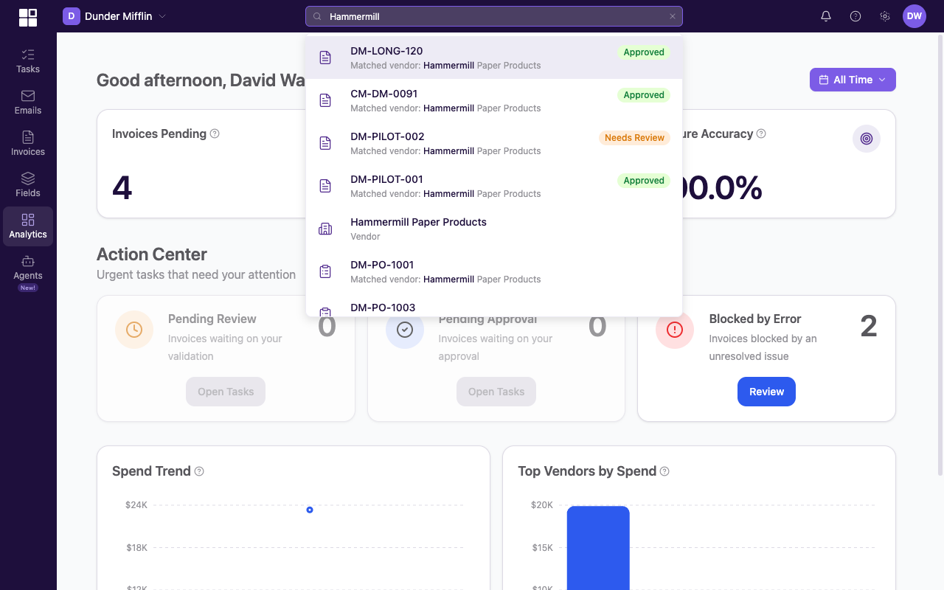Click the vendor building icon for Hammermill

[x=325, y=229]
